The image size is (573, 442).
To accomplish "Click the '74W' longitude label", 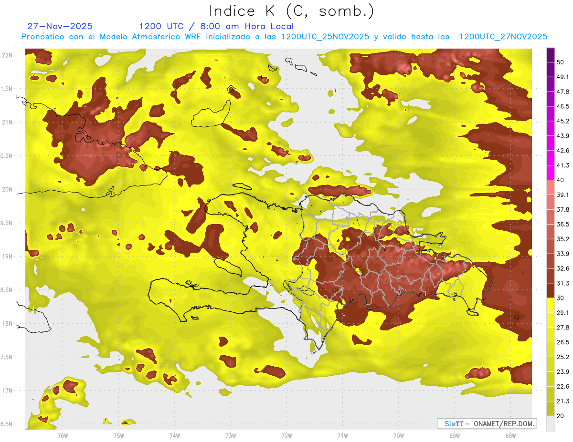I will point(175,436).
